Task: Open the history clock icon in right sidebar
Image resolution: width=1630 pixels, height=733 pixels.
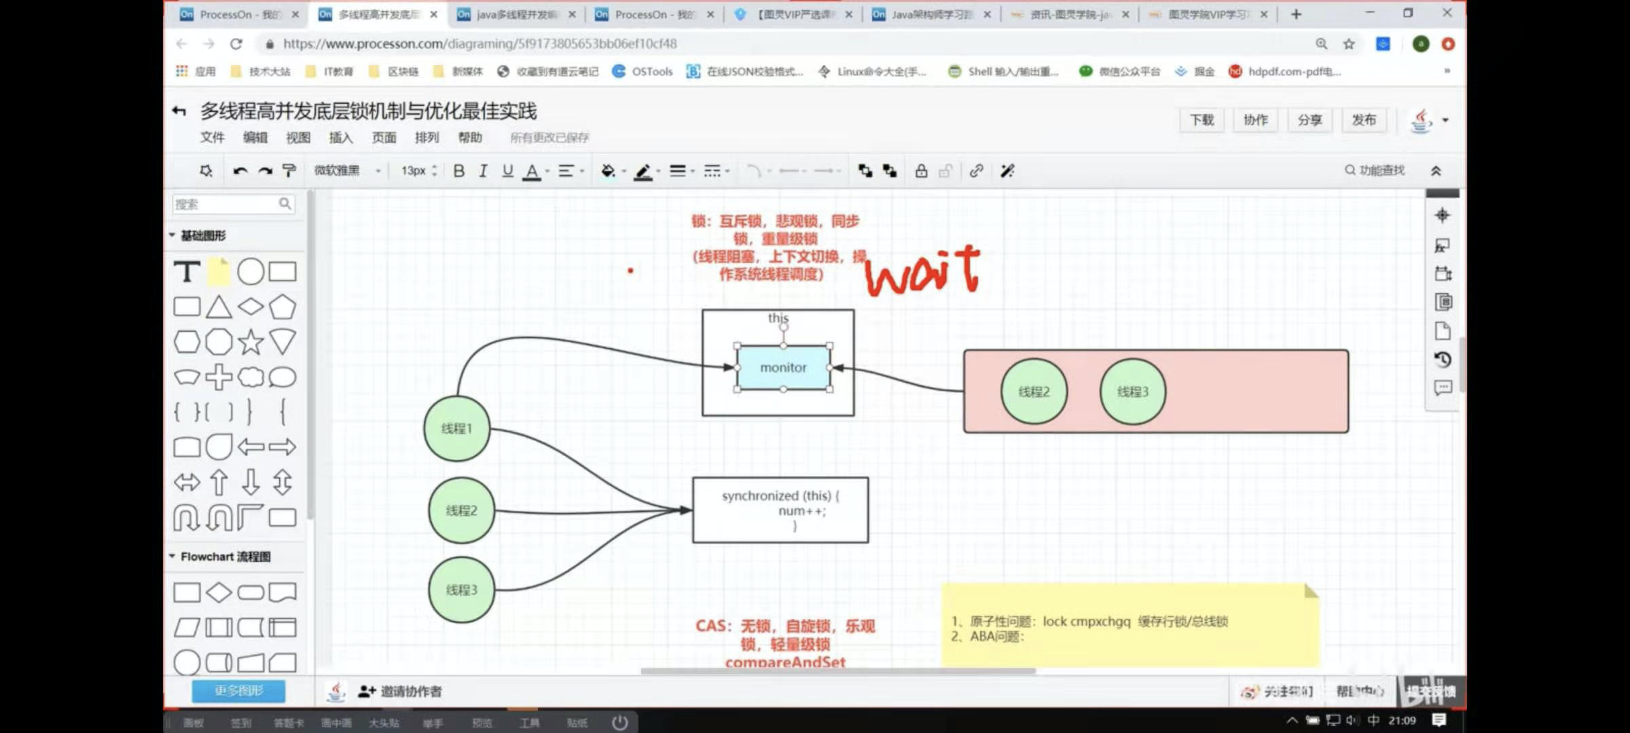Action: (1442, 359)
